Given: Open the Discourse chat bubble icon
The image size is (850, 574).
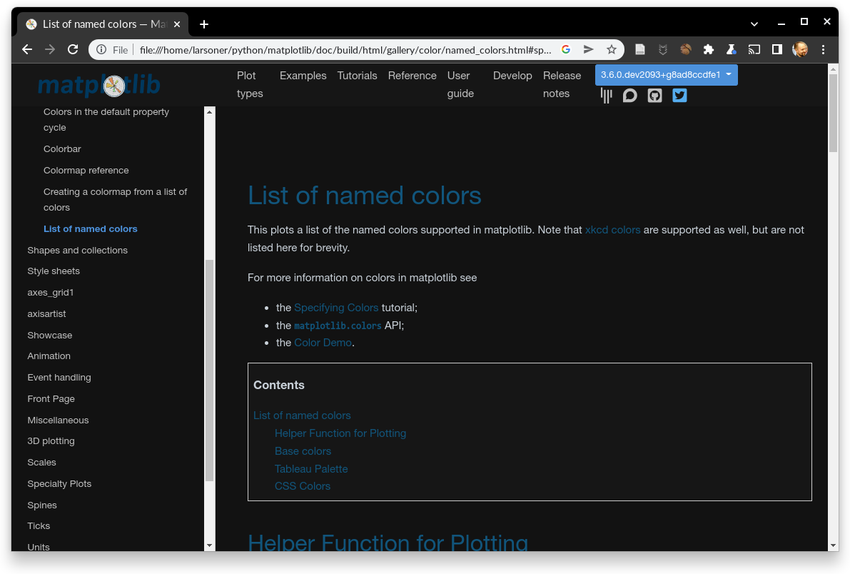Looking at the screenshot, I should (630, 96).
